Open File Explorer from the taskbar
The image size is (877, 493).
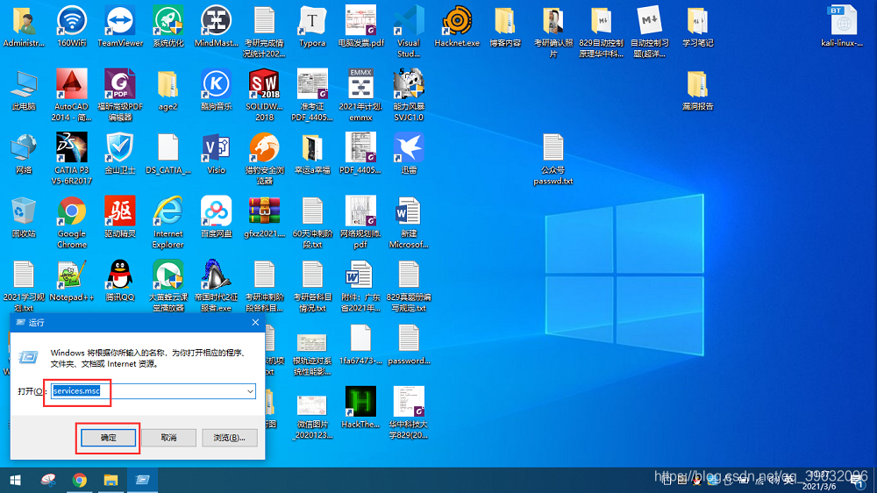point(111,480)
